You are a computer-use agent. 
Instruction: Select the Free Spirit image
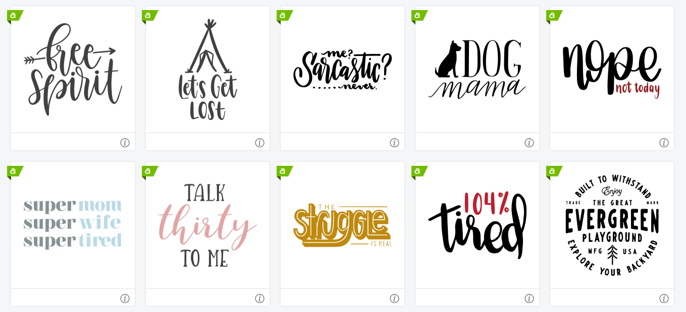[73, 69]
